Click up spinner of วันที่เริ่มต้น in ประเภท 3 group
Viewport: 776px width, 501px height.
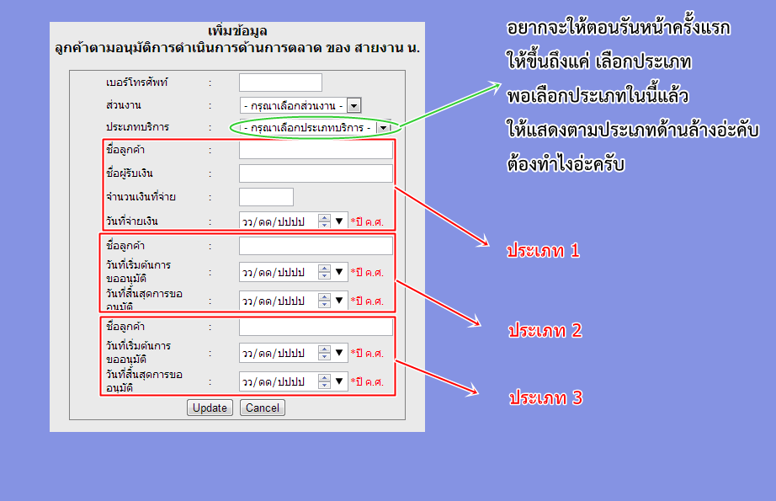[x=324, y=349]
